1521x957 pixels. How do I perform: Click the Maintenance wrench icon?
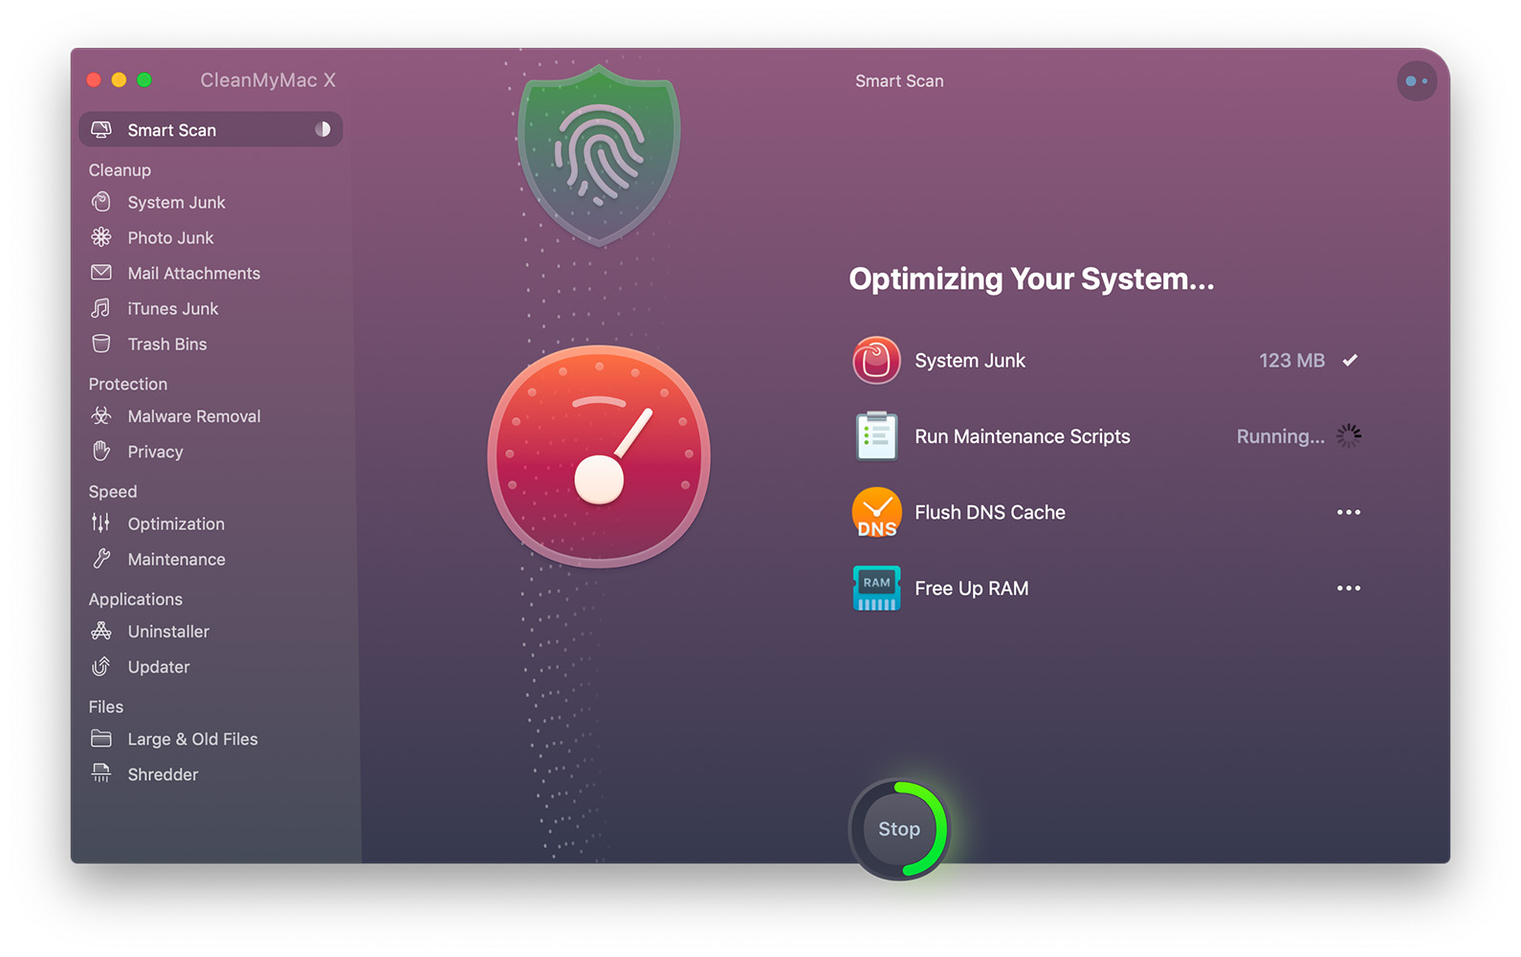point(101,559)
